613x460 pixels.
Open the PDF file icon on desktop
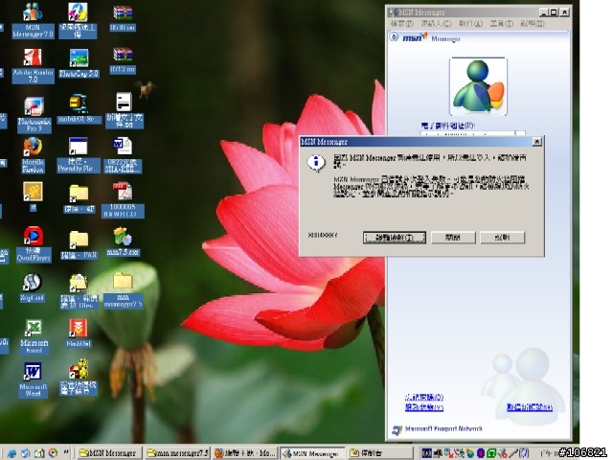(123, 199)
